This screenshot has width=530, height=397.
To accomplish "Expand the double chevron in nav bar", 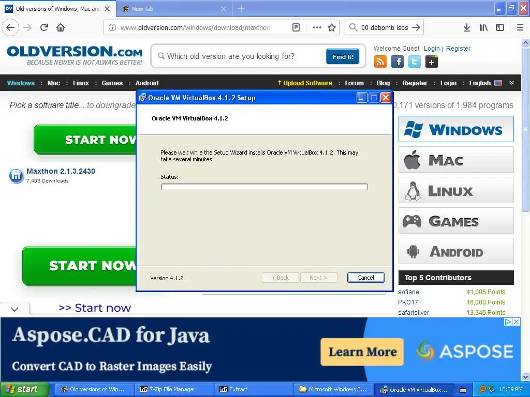I will [511, 83].
